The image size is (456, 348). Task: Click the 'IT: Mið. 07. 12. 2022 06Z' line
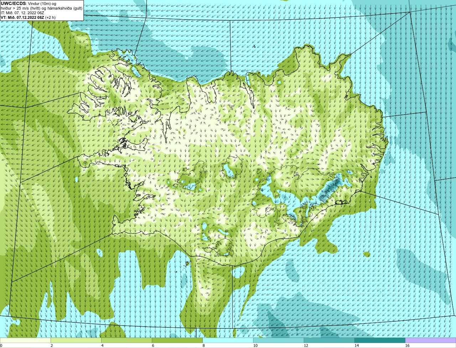(x=22, y=13)
